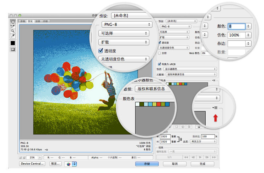Viewport: 264px width, 173px height.
Task: Click the 73 秒 @ 56.6 Kbps text
Action: [x=31, y=149]
